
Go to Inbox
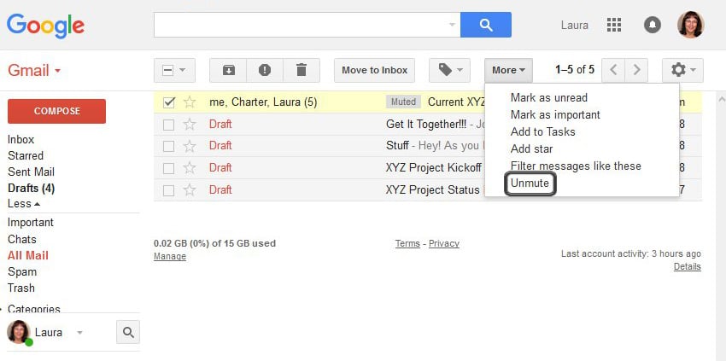point(20,139)
